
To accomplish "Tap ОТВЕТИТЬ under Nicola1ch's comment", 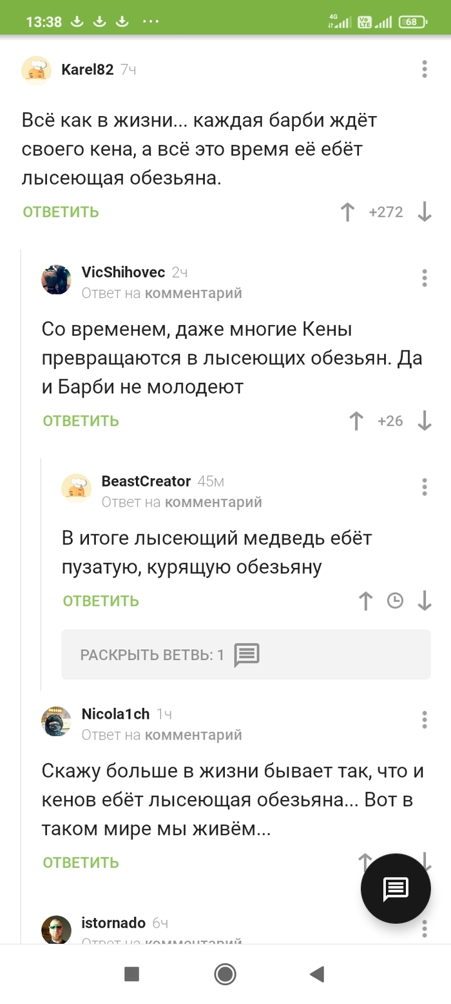I will tap(80, 862).
